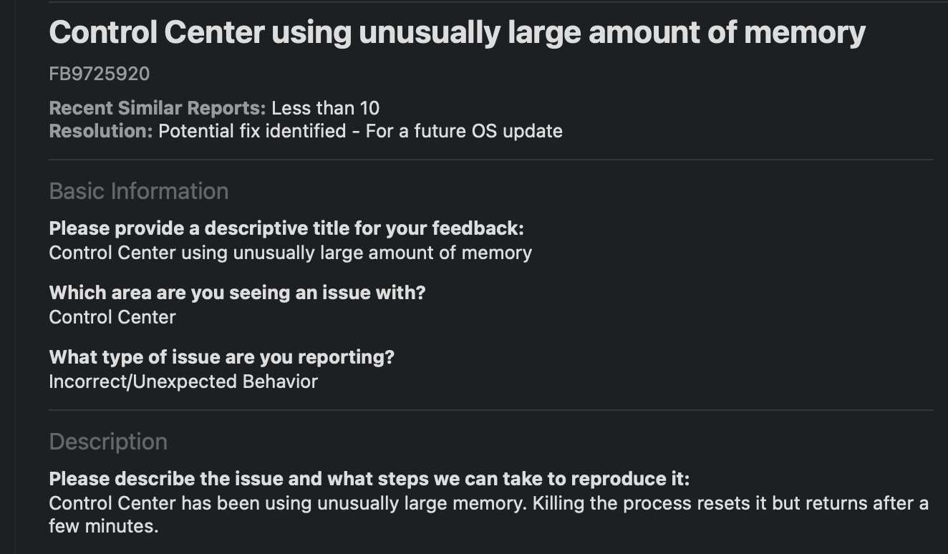
Task: Click the Basic Information section header
Action: [x=139, y=191]
